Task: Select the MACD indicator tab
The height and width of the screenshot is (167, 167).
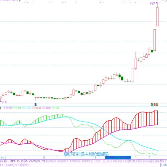Action: (13, 161)
